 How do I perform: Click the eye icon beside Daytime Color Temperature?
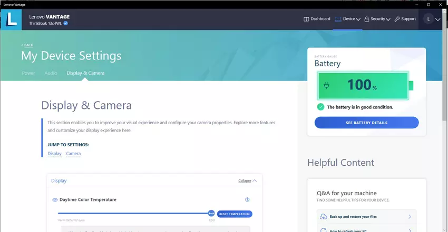55,200
